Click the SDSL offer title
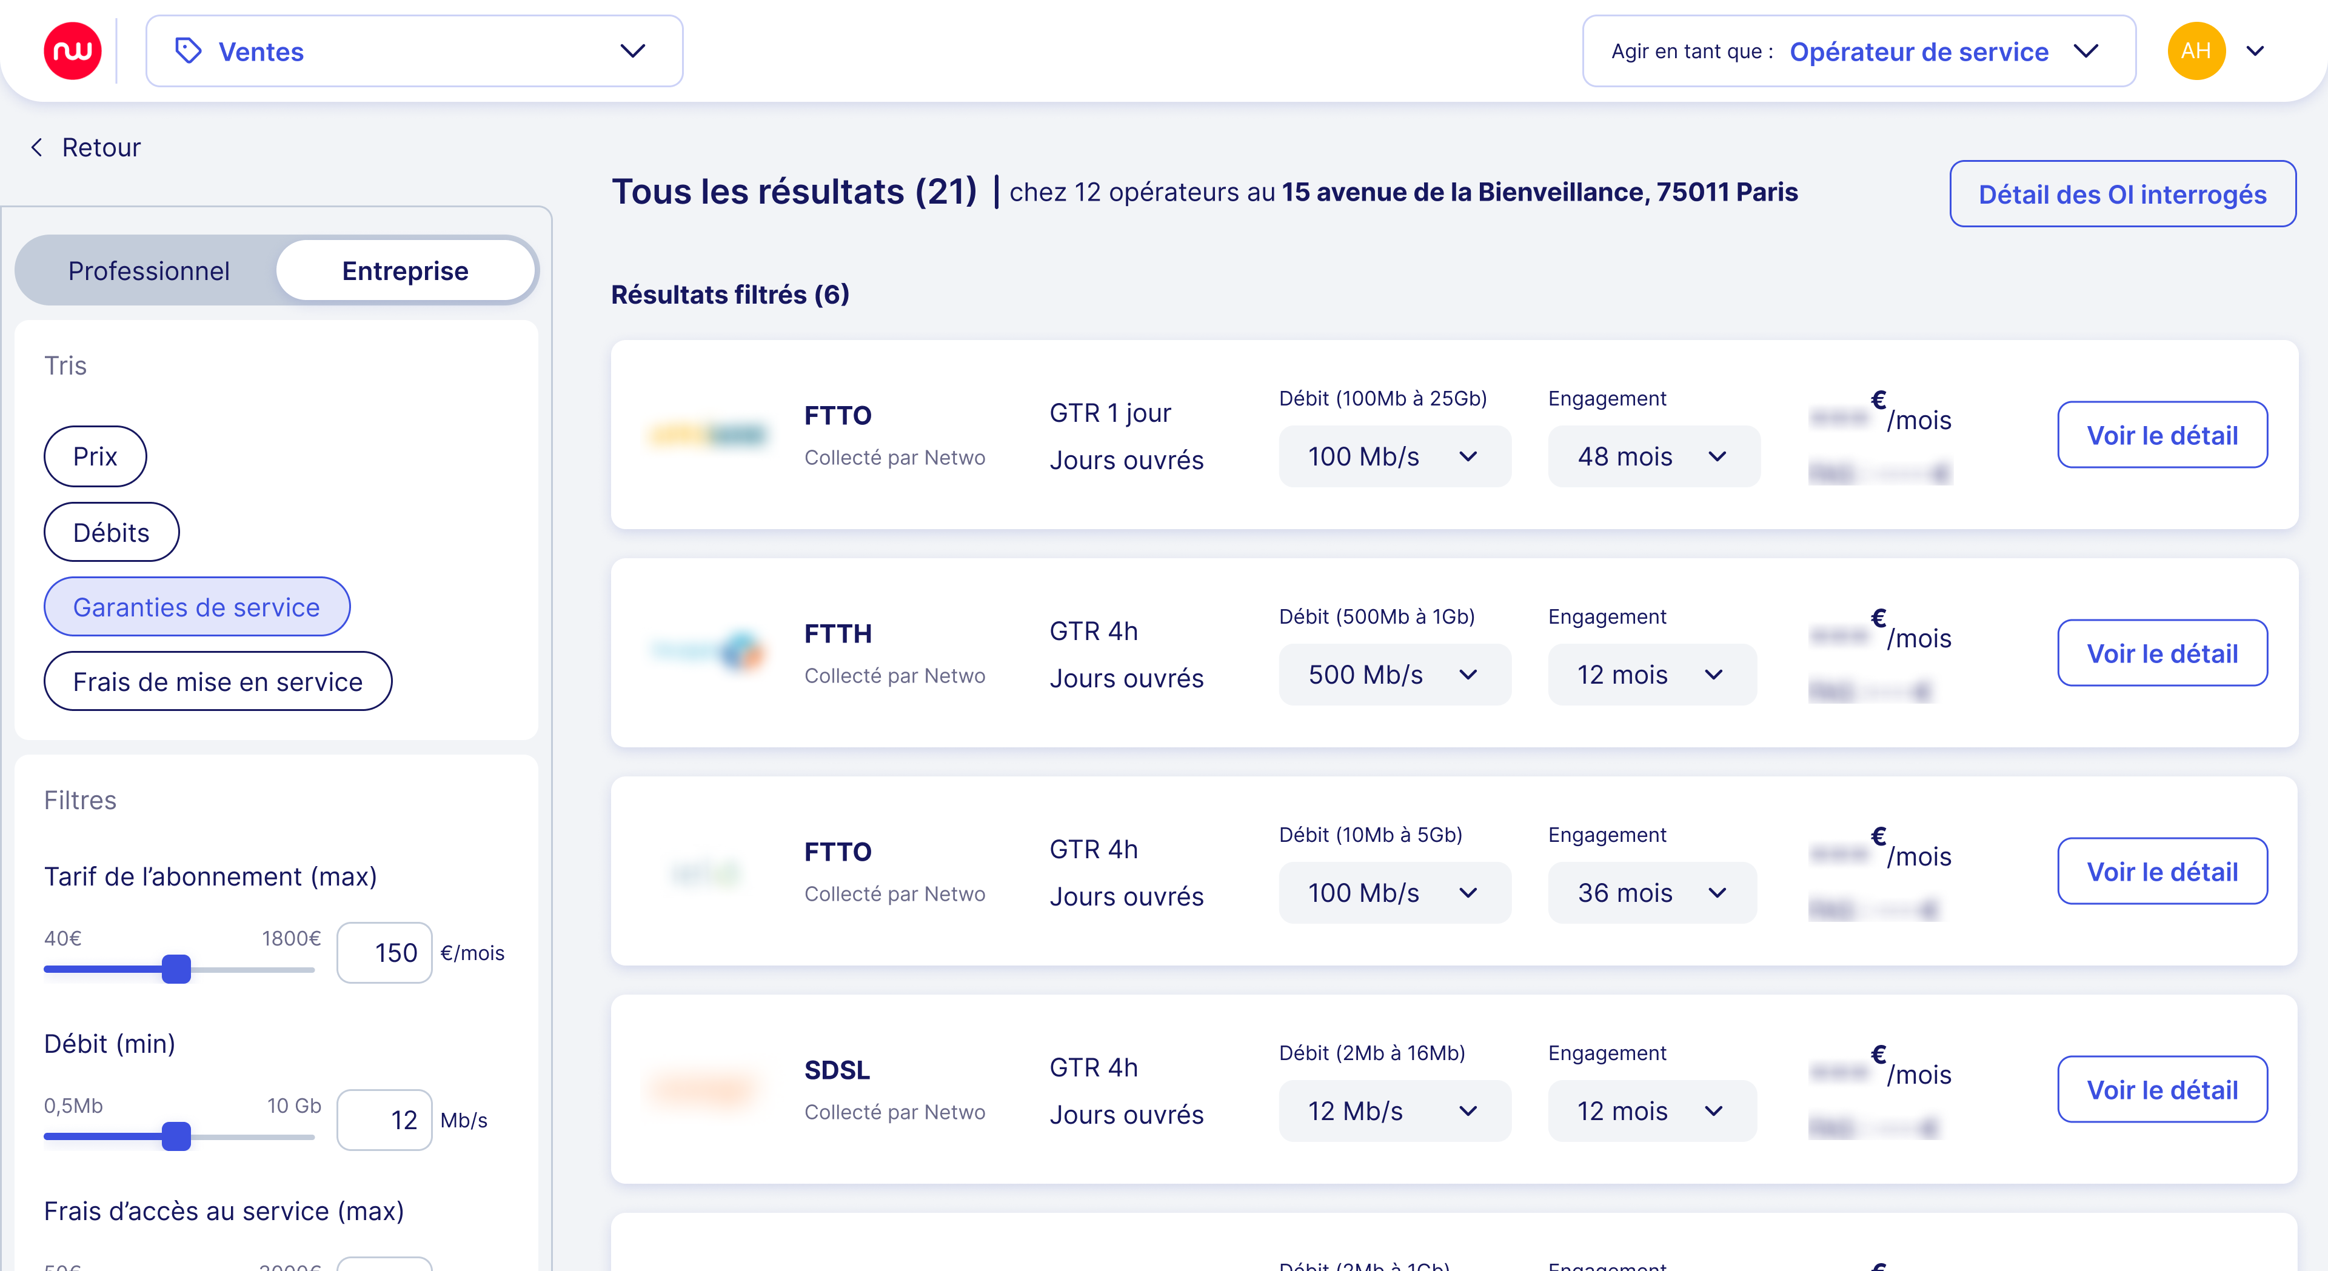This screenshot has width=2328, height=1271. click(x=837, y=1070)
